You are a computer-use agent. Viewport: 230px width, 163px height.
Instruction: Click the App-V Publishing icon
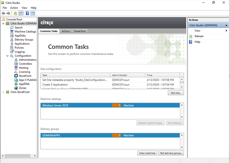pos(16,80)
